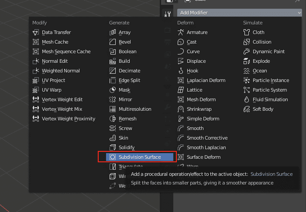Add the Edge Split modifier
The width and height of the screenshot is (306, 212).
(x=125, y=80)
